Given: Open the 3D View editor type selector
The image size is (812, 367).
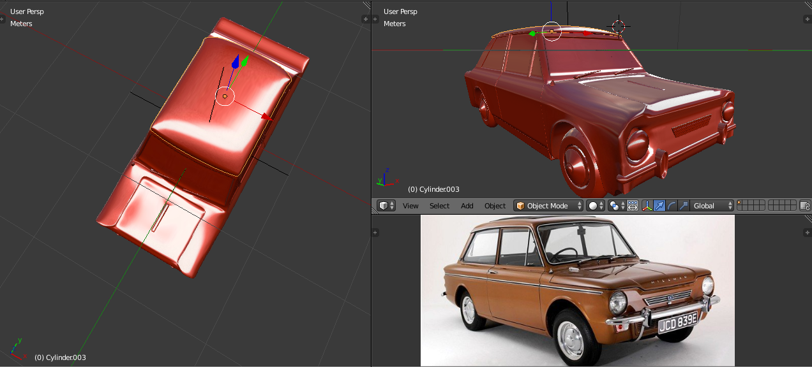Looking at the screenshot, I should (386, 206).
